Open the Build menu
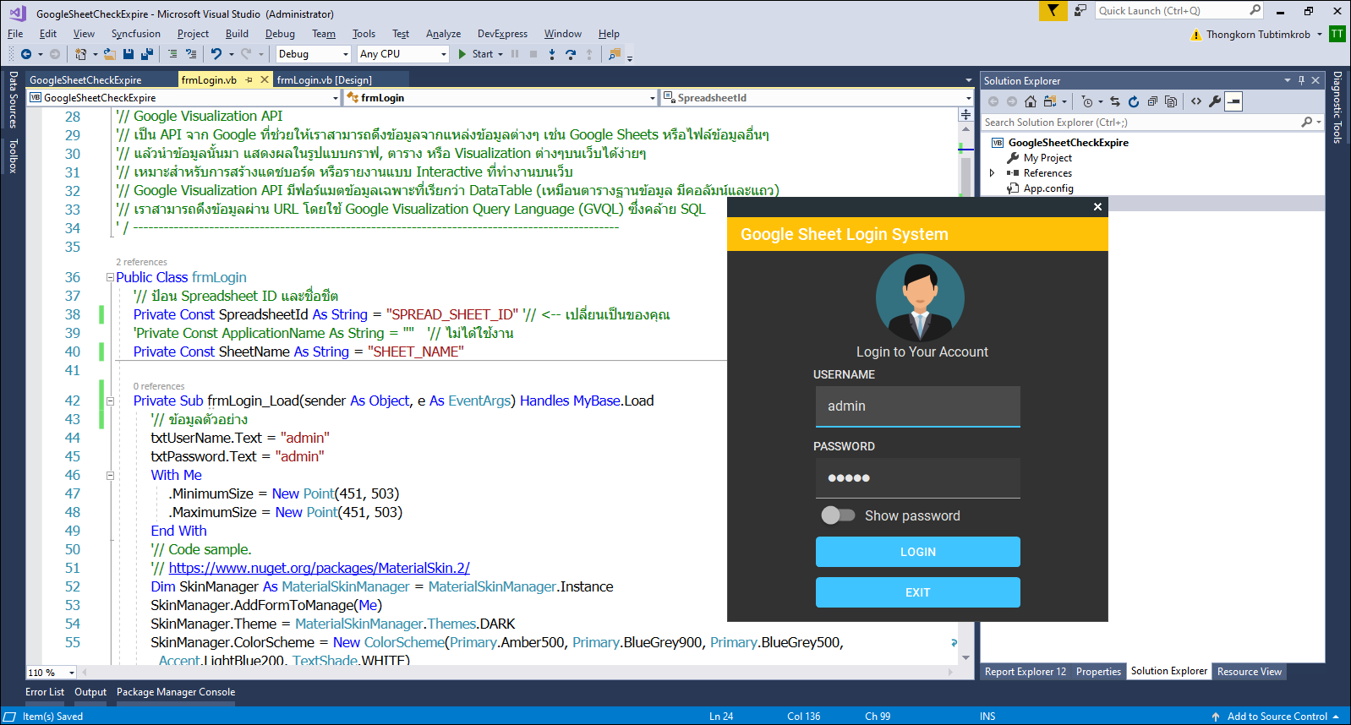The image size is (1351, 725). tap(237, 34)
